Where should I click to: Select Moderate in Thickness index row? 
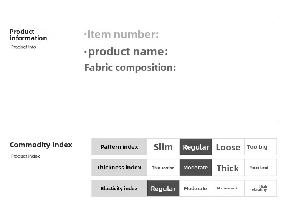pyautogui.click(x=196, y=168)
